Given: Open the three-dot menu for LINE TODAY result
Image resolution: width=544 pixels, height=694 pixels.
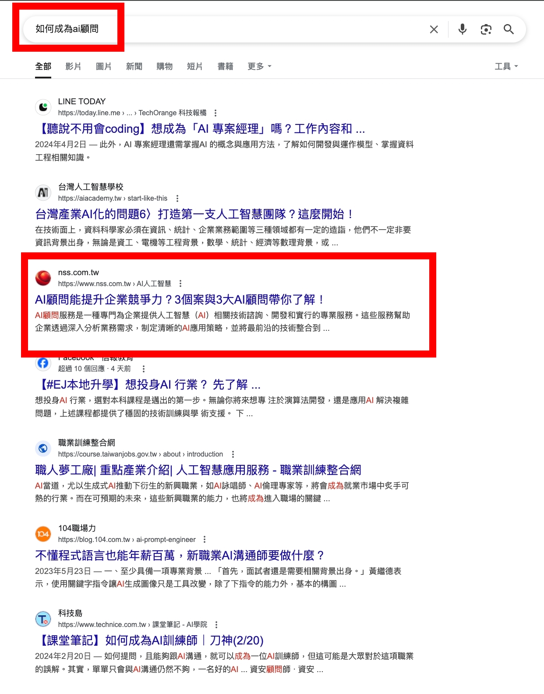Looking at the screenshot, I should pos(215,113).
